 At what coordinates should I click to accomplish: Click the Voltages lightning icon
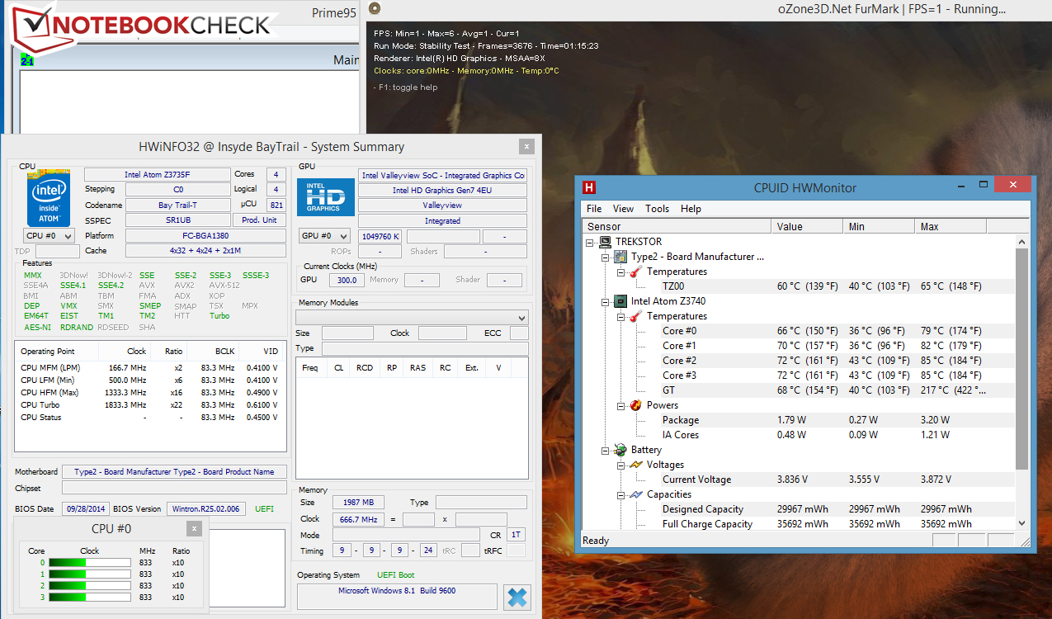tap(635, 465)
